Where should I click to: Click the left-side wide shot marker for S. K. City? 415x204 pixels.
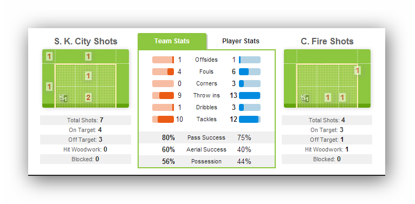(49, 87)
